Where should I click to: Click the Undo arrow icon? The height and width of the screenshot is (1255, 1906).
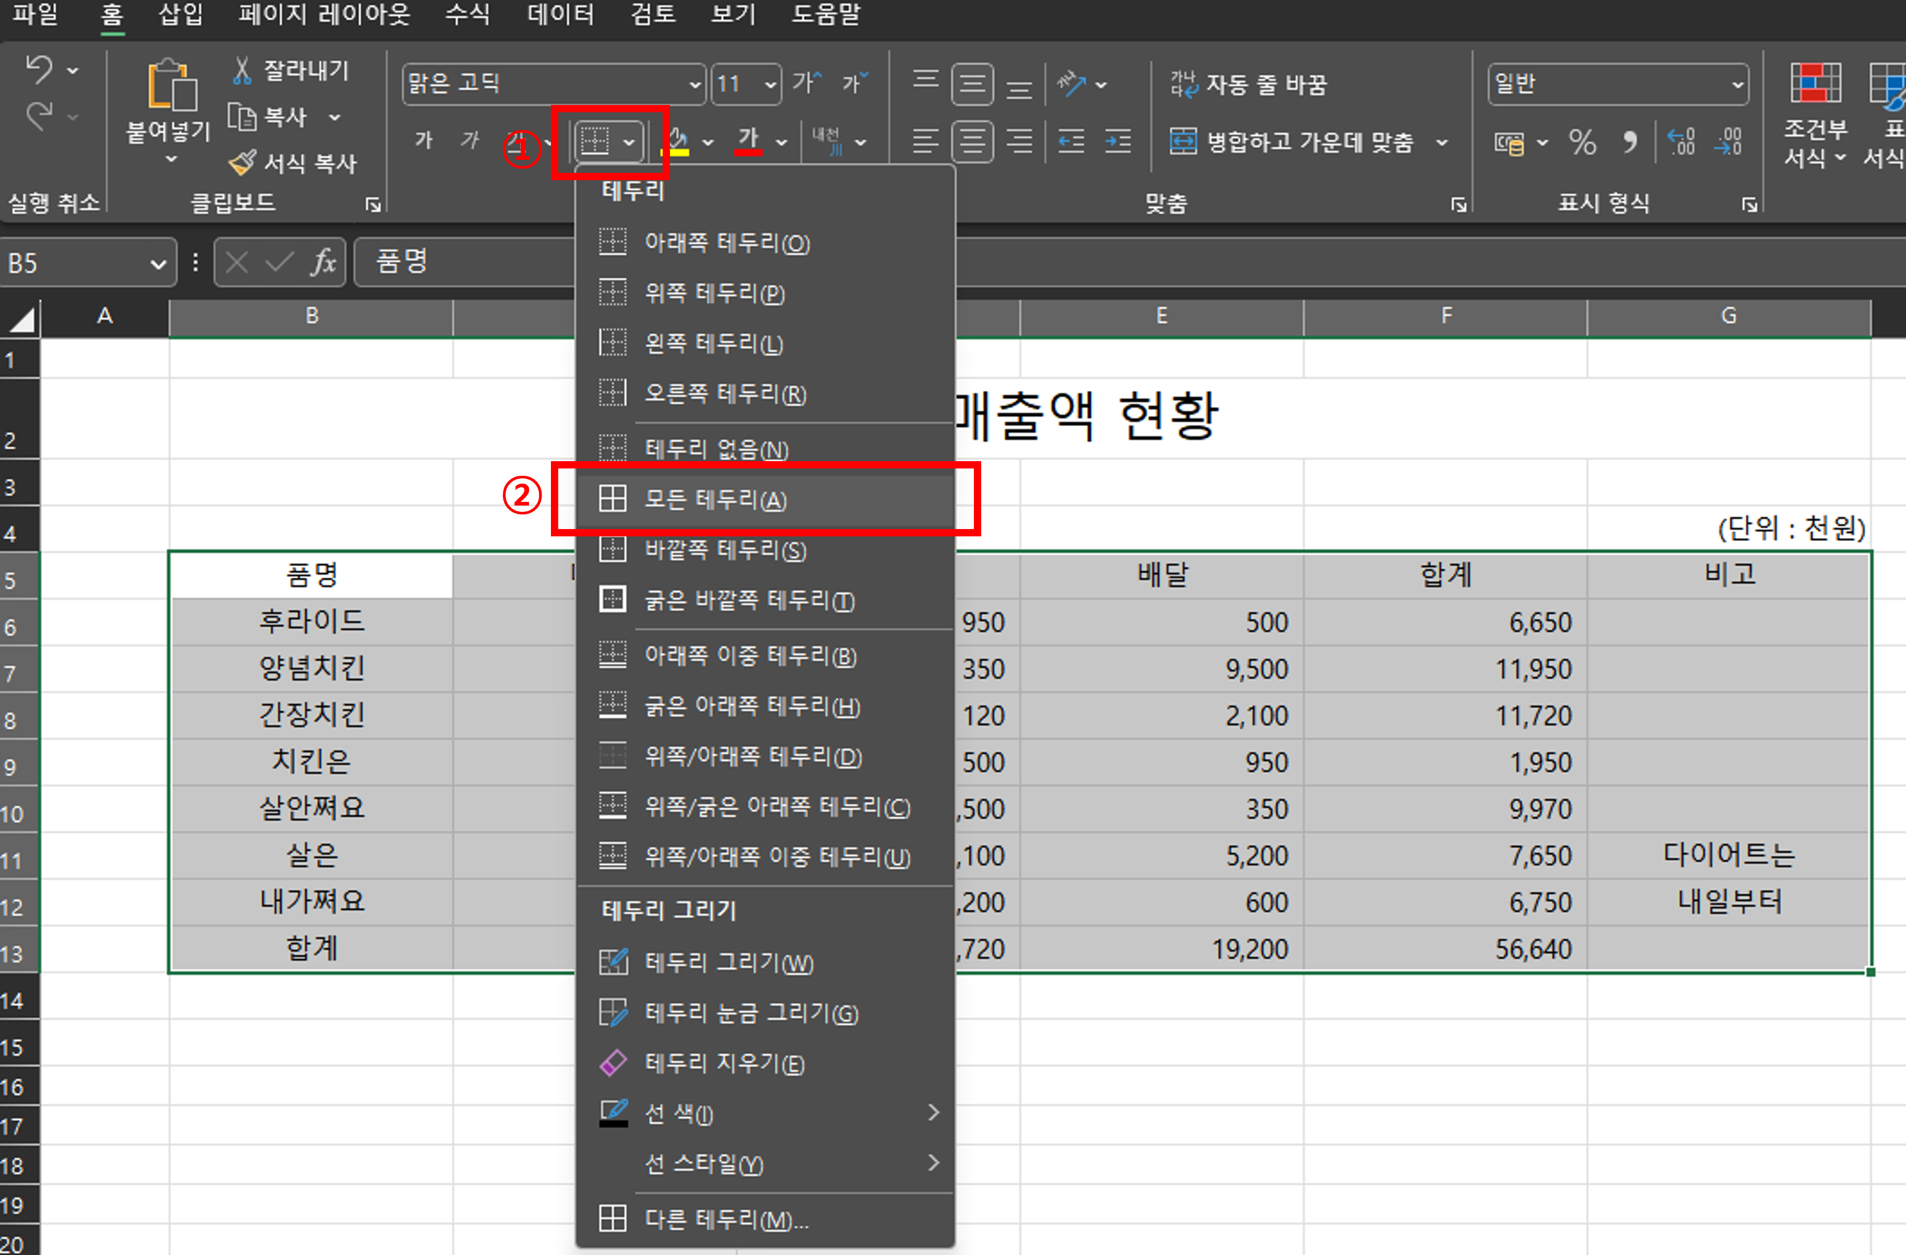point(39,69)
